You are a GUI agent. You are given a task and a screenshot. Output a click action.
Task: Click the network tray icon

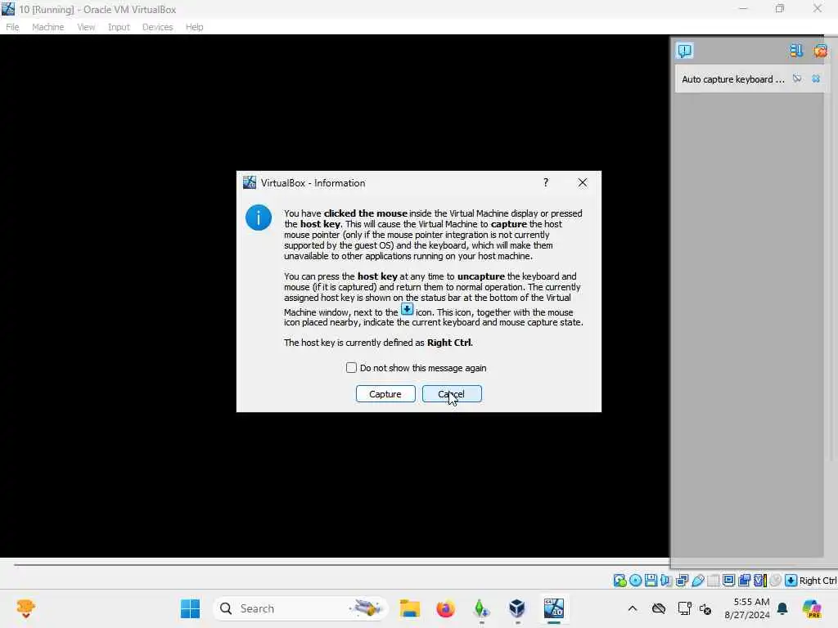tap(684, 608)
